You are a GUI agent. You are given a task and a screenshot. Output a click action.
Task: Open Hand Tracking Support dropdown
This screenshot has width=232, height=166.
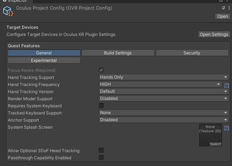(x=164, y=77)
